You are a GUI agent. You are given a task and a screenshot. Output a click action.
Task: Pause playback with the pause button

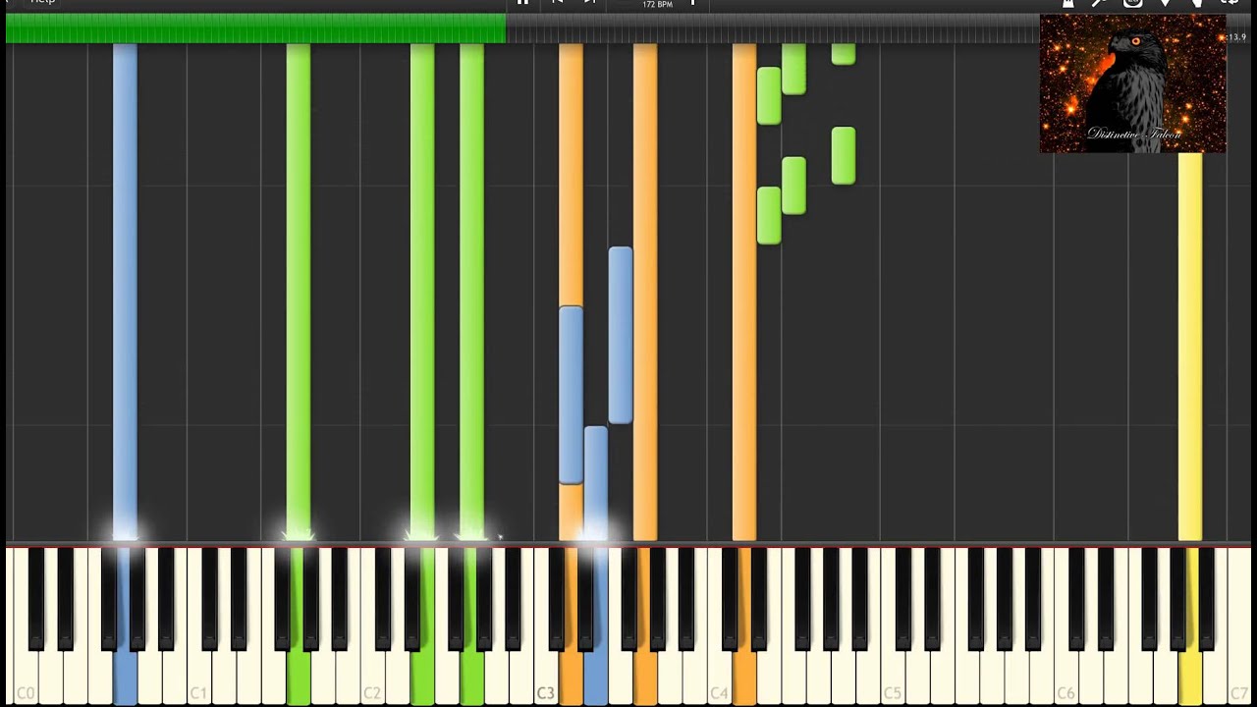pos(522,3)
